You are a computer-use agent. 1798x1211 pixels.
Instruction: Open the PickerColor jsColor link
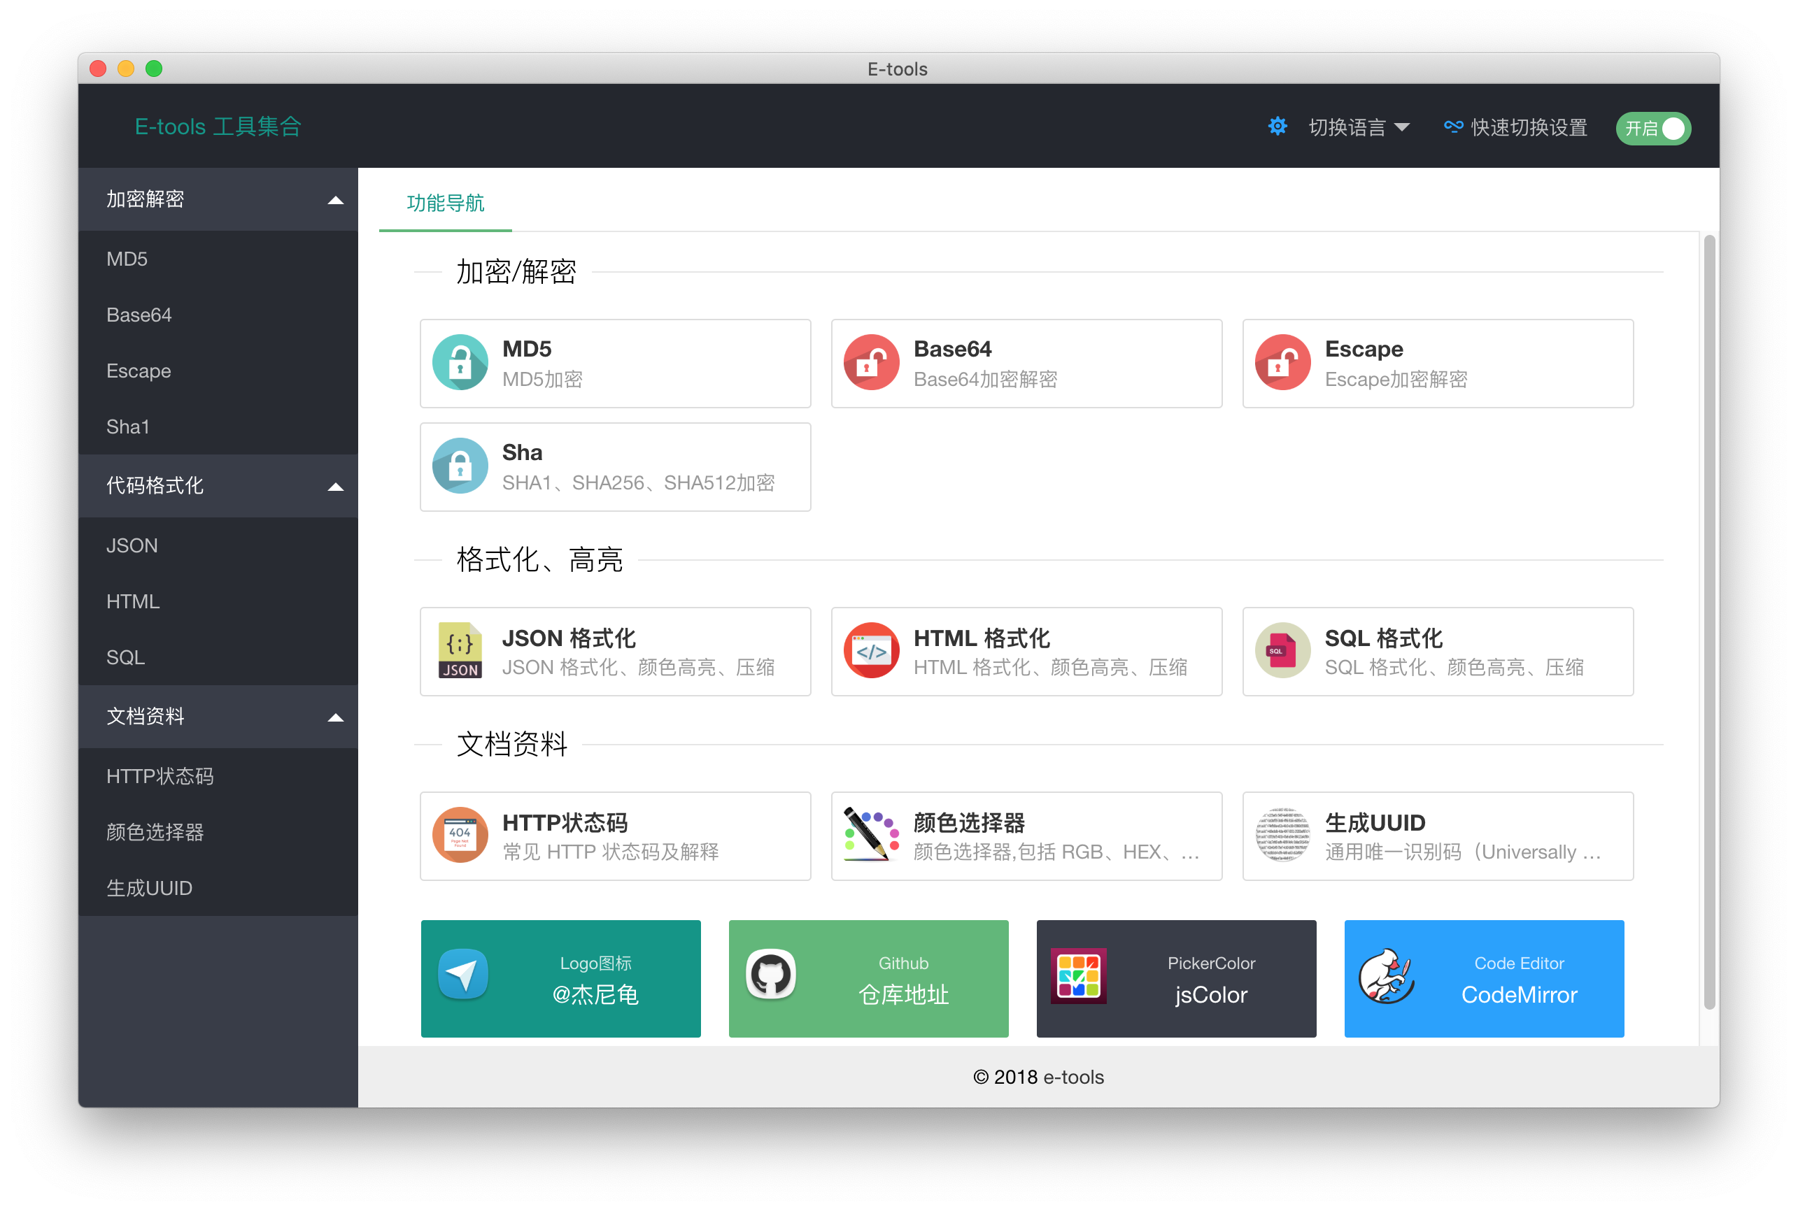pyautogui.click(x=1176, y=977)
